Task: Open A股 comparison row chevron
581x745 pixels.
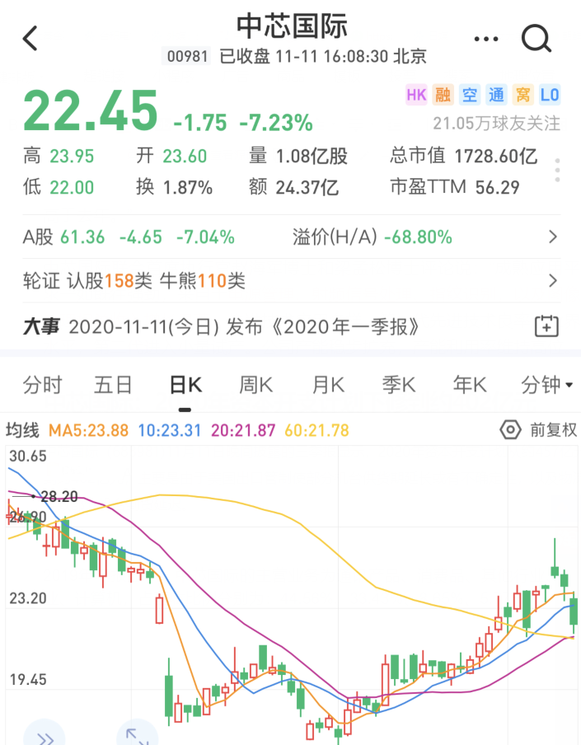Action: (x=552, y=237)
